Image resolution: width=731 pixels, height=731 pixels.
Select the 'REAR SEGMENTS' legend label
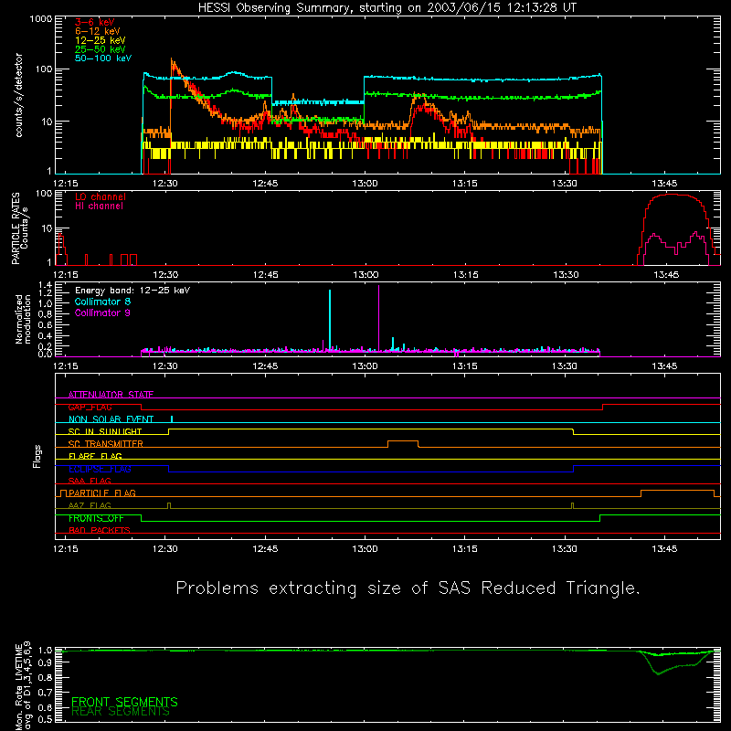click(x=121, y=712)
